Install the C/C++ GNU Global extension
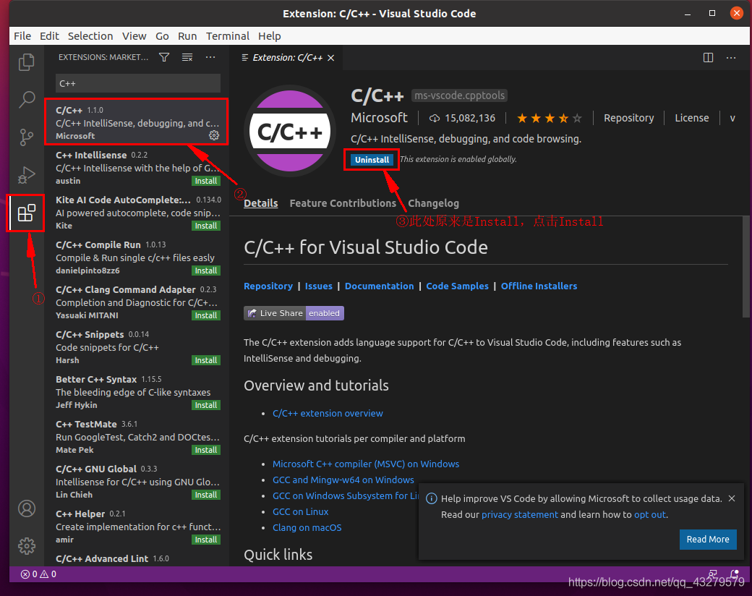Image resolution: width=752 pixels, height=596 pixels. [206, 495]
